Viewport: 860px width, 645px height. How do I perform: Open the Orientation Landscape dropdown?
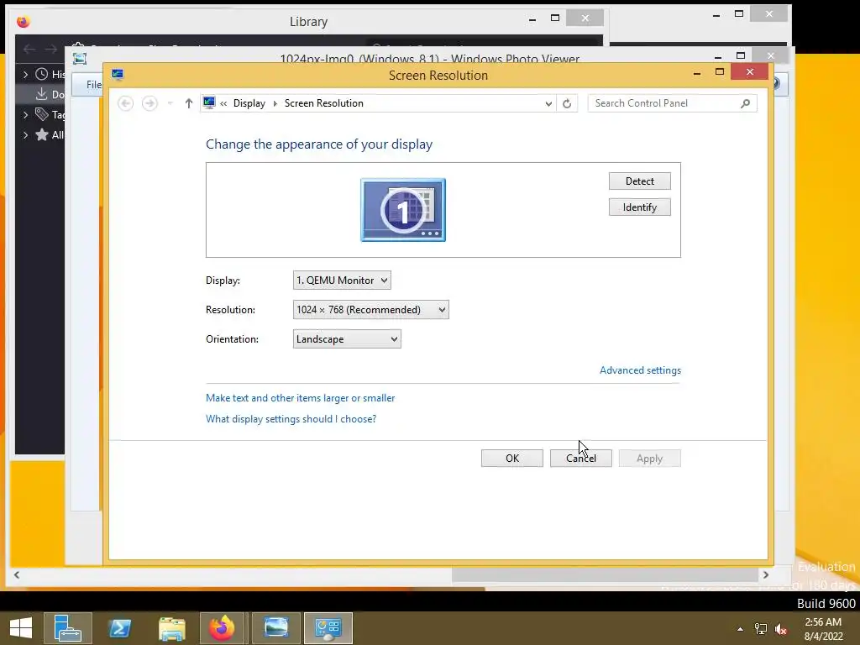click(x=347, y=339)
